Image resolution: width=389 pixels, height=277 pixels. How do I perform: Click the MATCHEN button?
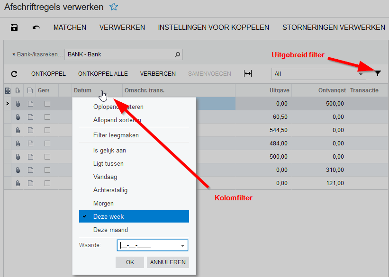click(x=70, y=27)
